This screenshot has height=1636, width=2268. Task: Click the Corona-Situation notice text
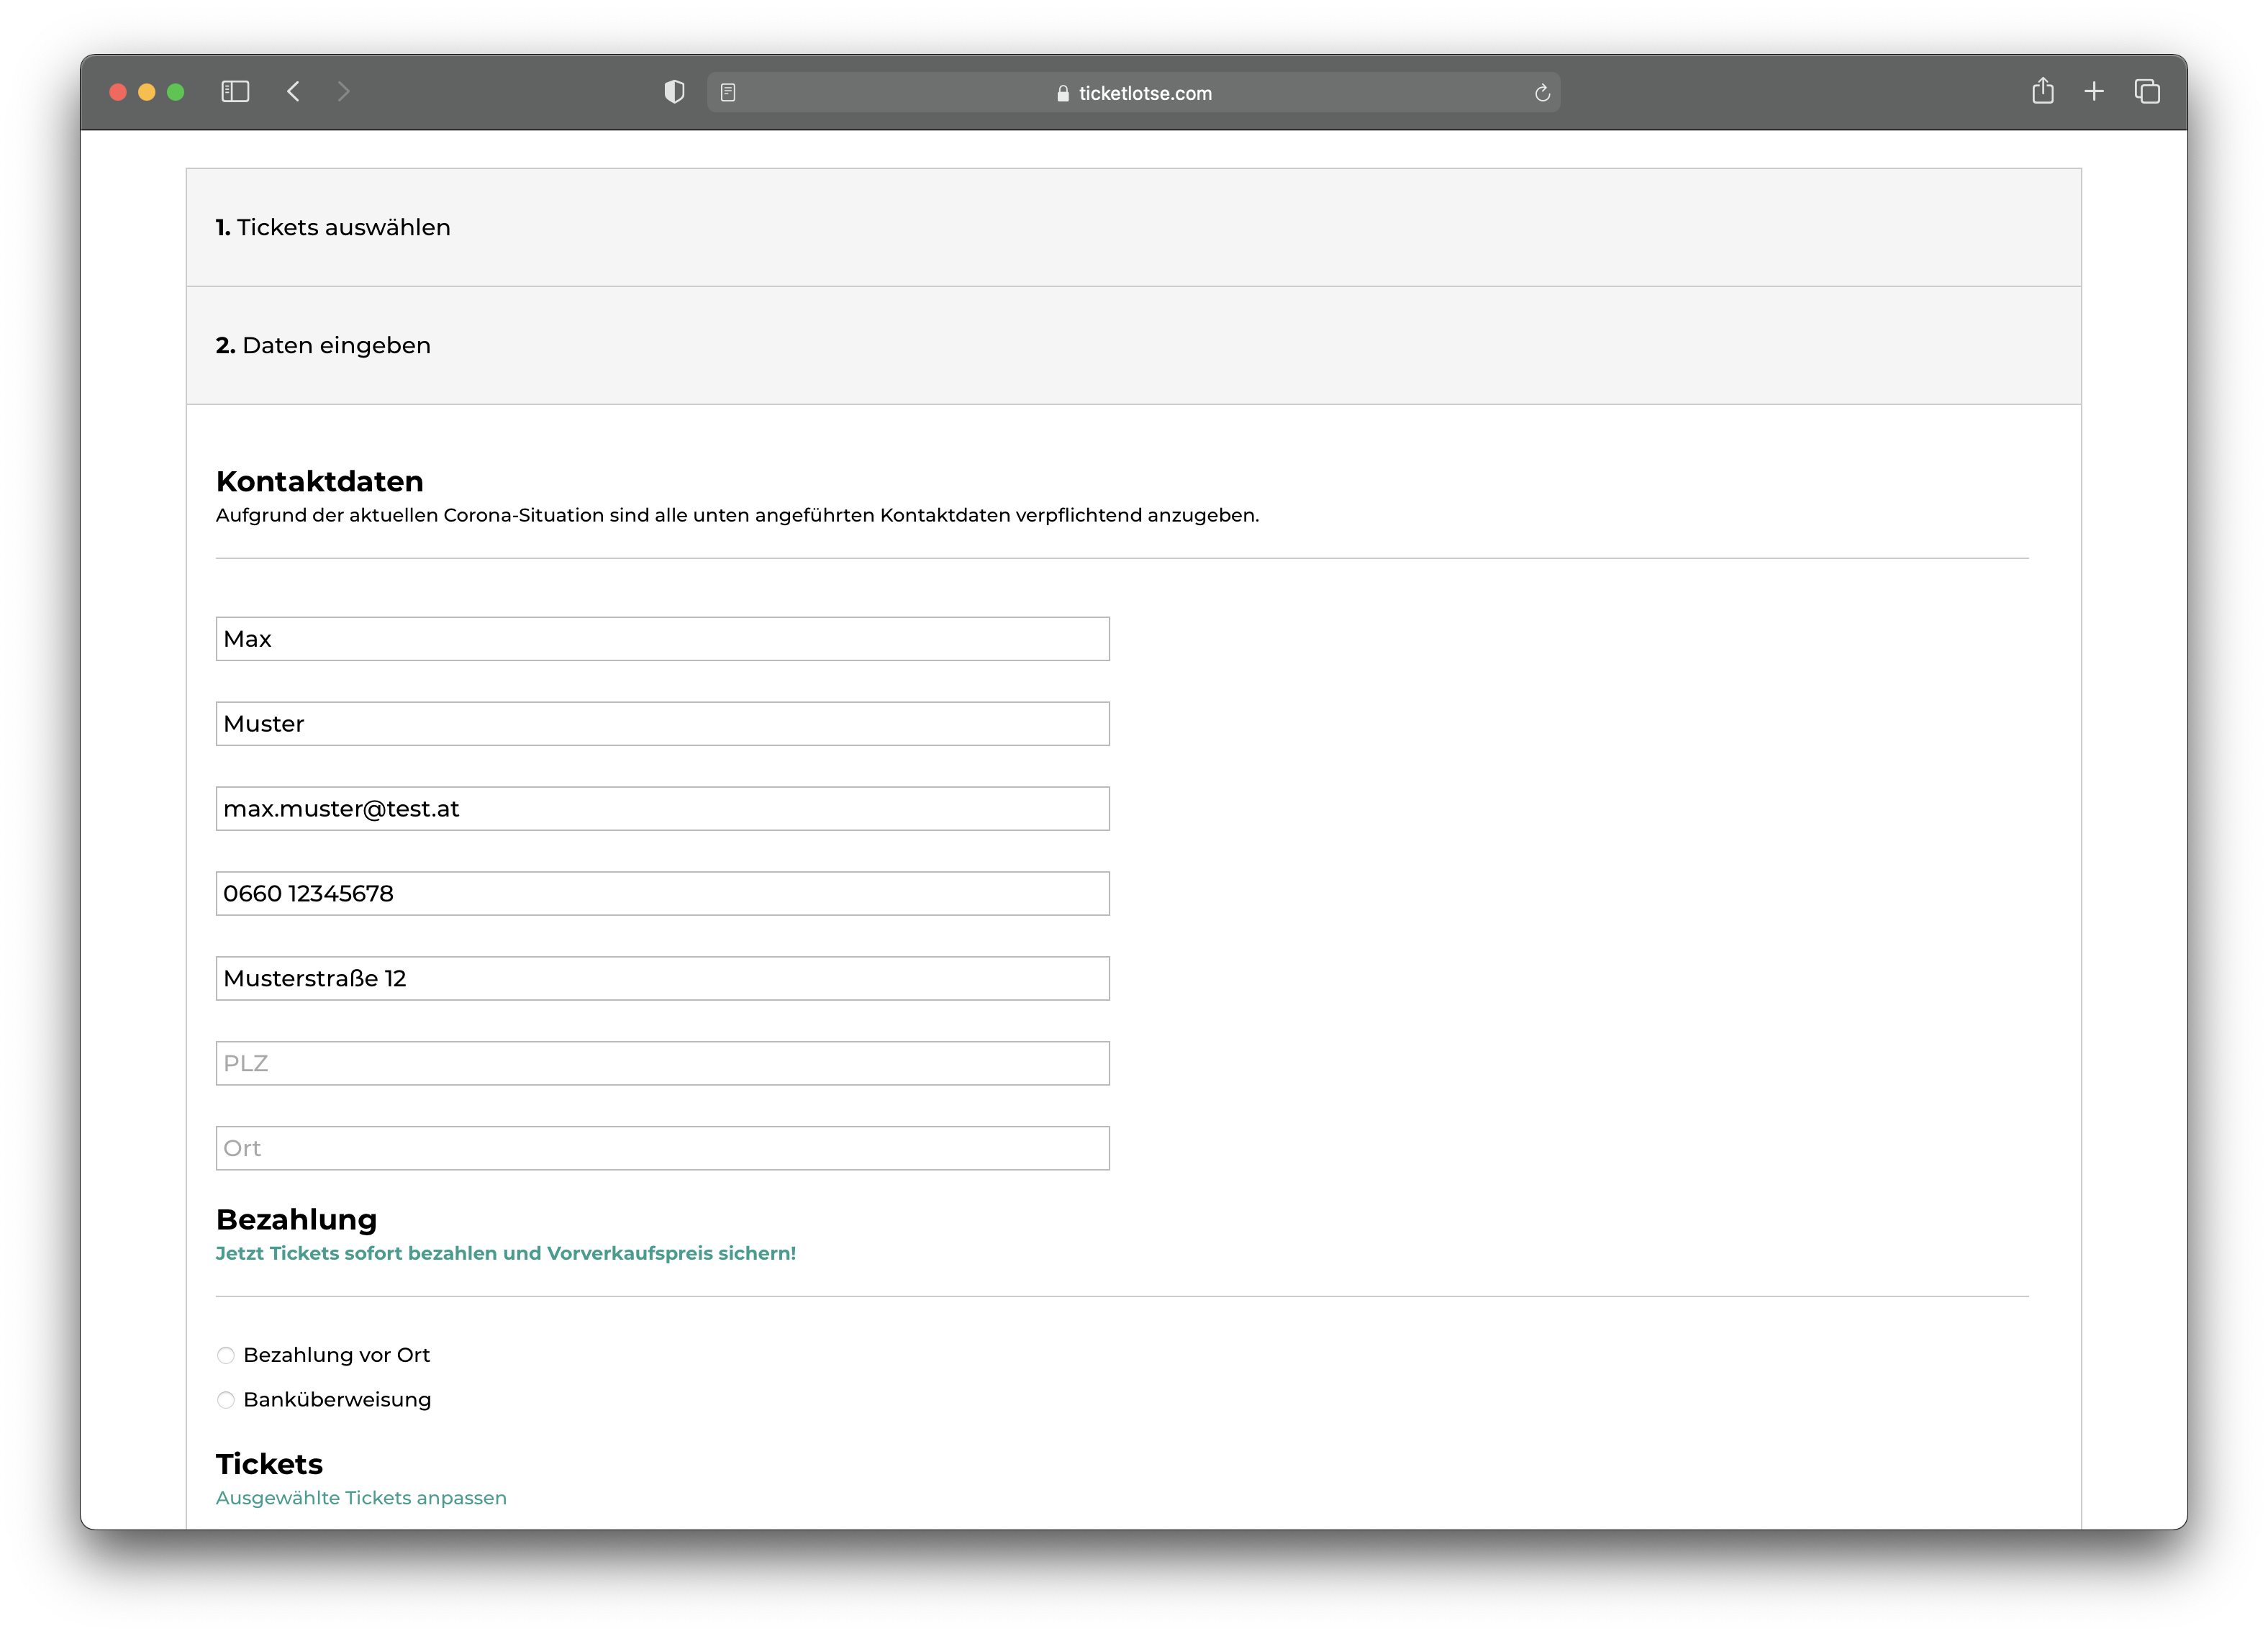pyautogui.click(x=737, y=516)
